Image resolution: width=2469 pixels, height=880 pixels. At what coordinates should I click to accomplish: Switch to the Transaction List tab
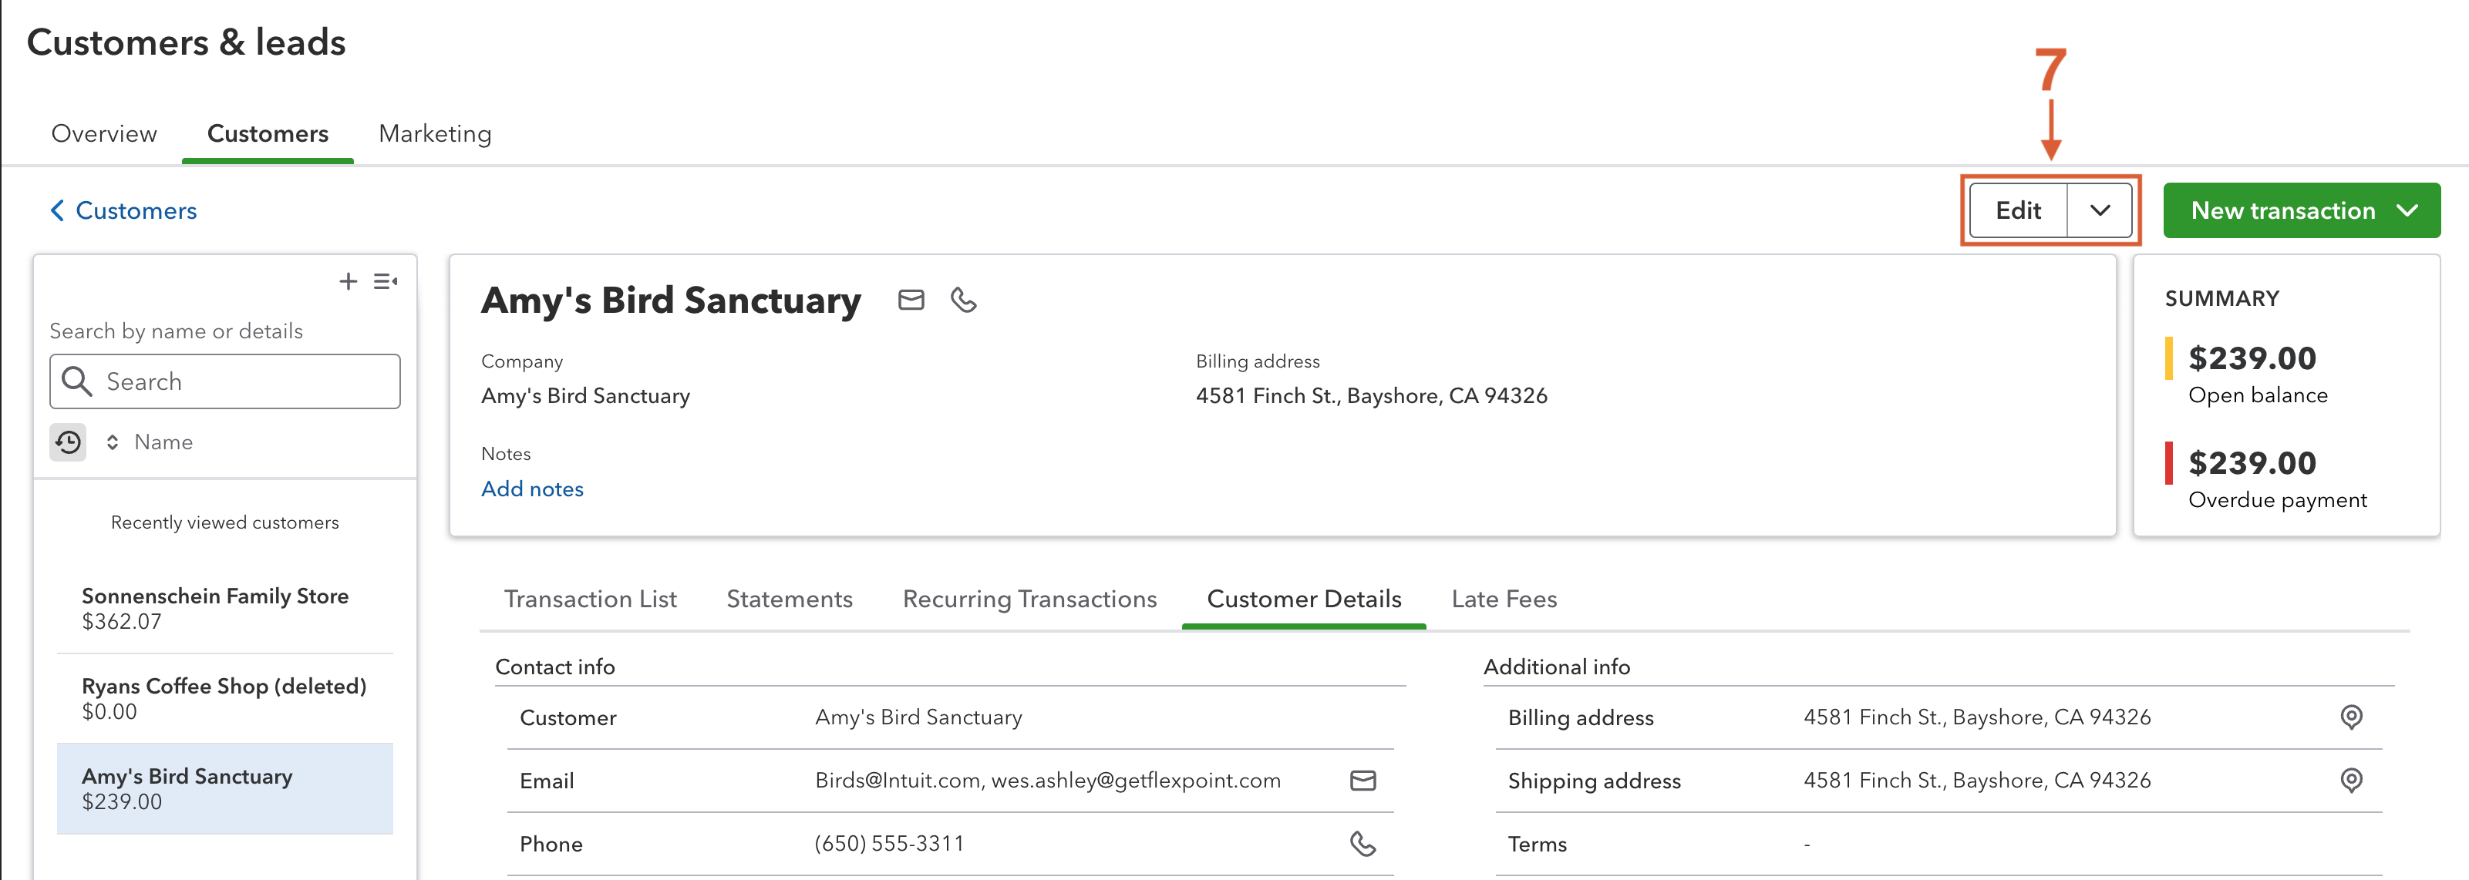click(589, 599)
